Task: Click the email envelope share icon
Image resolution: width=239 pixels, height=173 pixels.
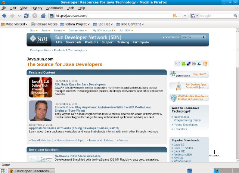Action: (x=178, y=64)
